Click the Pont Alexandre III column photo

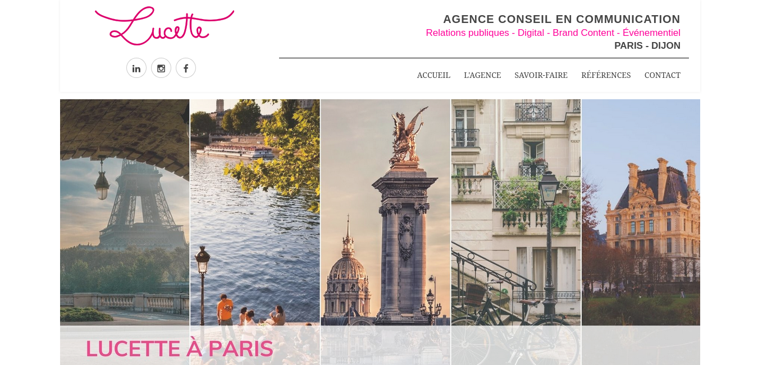pos(385,212)
